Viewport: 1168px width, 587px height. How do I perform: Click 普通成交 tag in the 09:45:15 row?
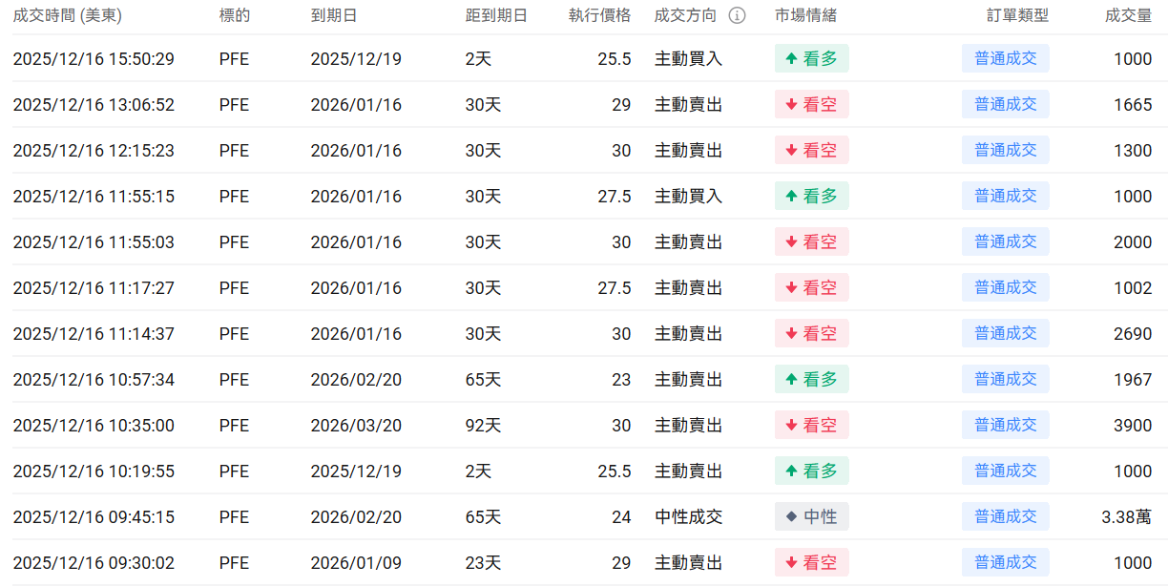1005,516
